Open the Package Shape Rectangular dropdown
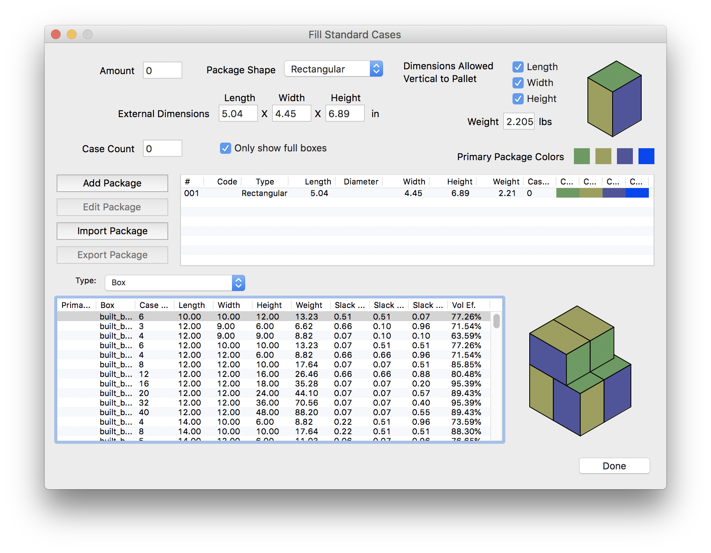 [334, 69]
